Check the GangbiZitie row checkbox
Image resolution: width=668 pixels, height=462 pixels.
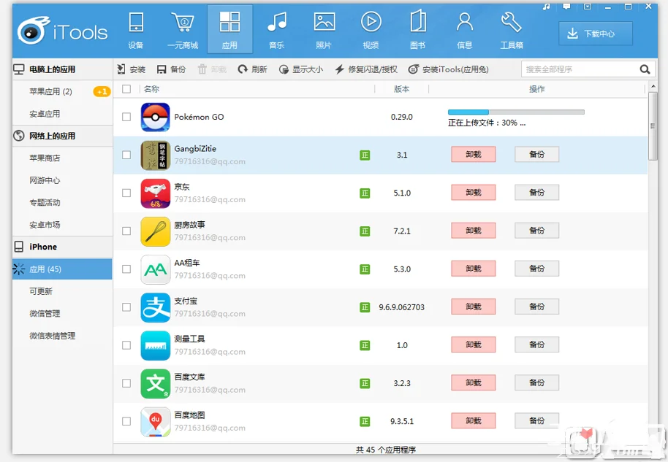point(126,155)
